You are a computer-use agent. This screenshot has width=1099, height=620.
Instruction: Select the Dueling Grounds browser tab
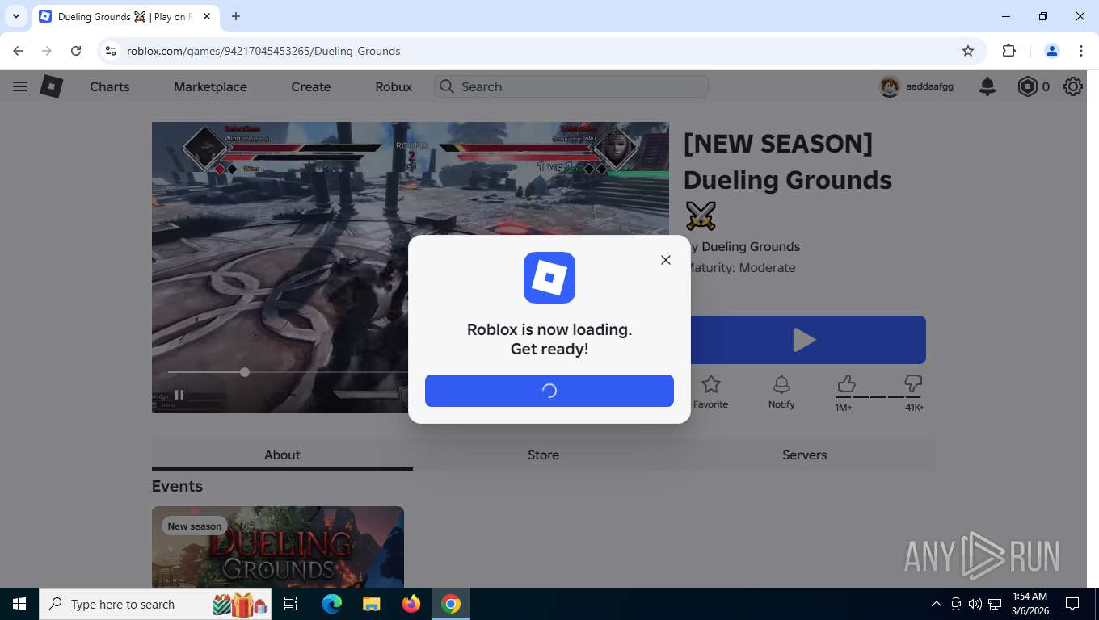126,17
